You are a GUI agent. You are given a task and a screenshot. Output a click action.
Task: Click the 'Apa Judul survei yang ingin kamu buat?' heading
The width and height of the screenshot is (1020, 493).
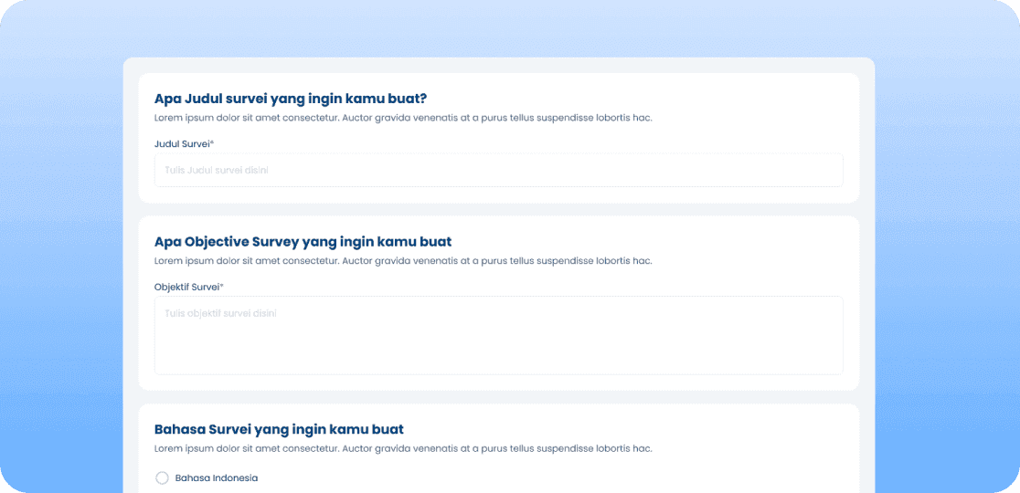(290, 99)
